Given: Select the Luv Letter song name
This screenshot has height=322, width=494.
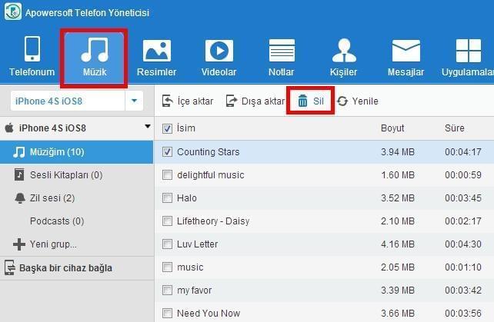Looking at the screenshot, I should [x=197, y=244].
